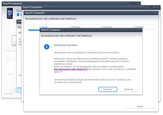Close the rearmost Sony PC Companion window
Image resolution: width=163 pixels, height=115 pixels.
click(138, 4)
